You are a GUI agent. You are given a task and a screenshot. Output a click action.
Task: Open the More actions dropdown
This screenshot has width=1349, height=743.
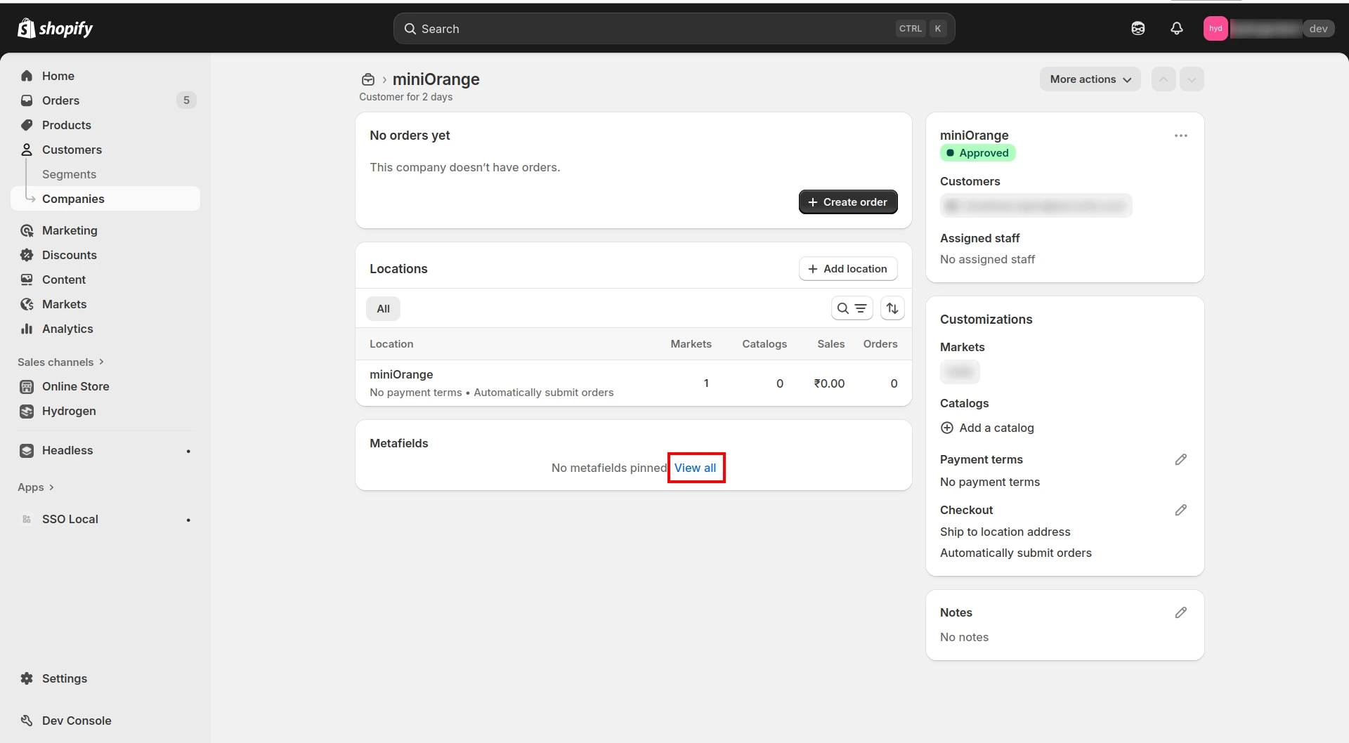[x=1090, y=79]
